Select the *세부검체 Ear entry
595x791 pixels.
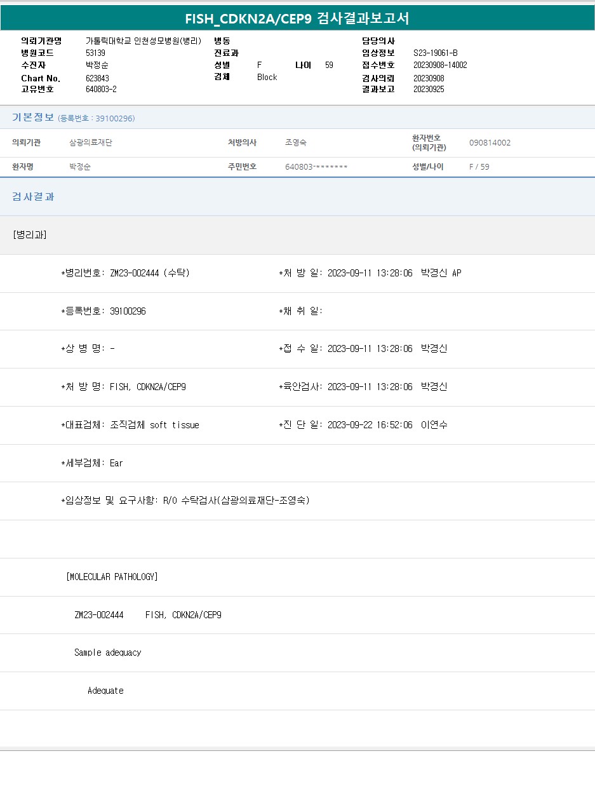click(x=92, y=463)
